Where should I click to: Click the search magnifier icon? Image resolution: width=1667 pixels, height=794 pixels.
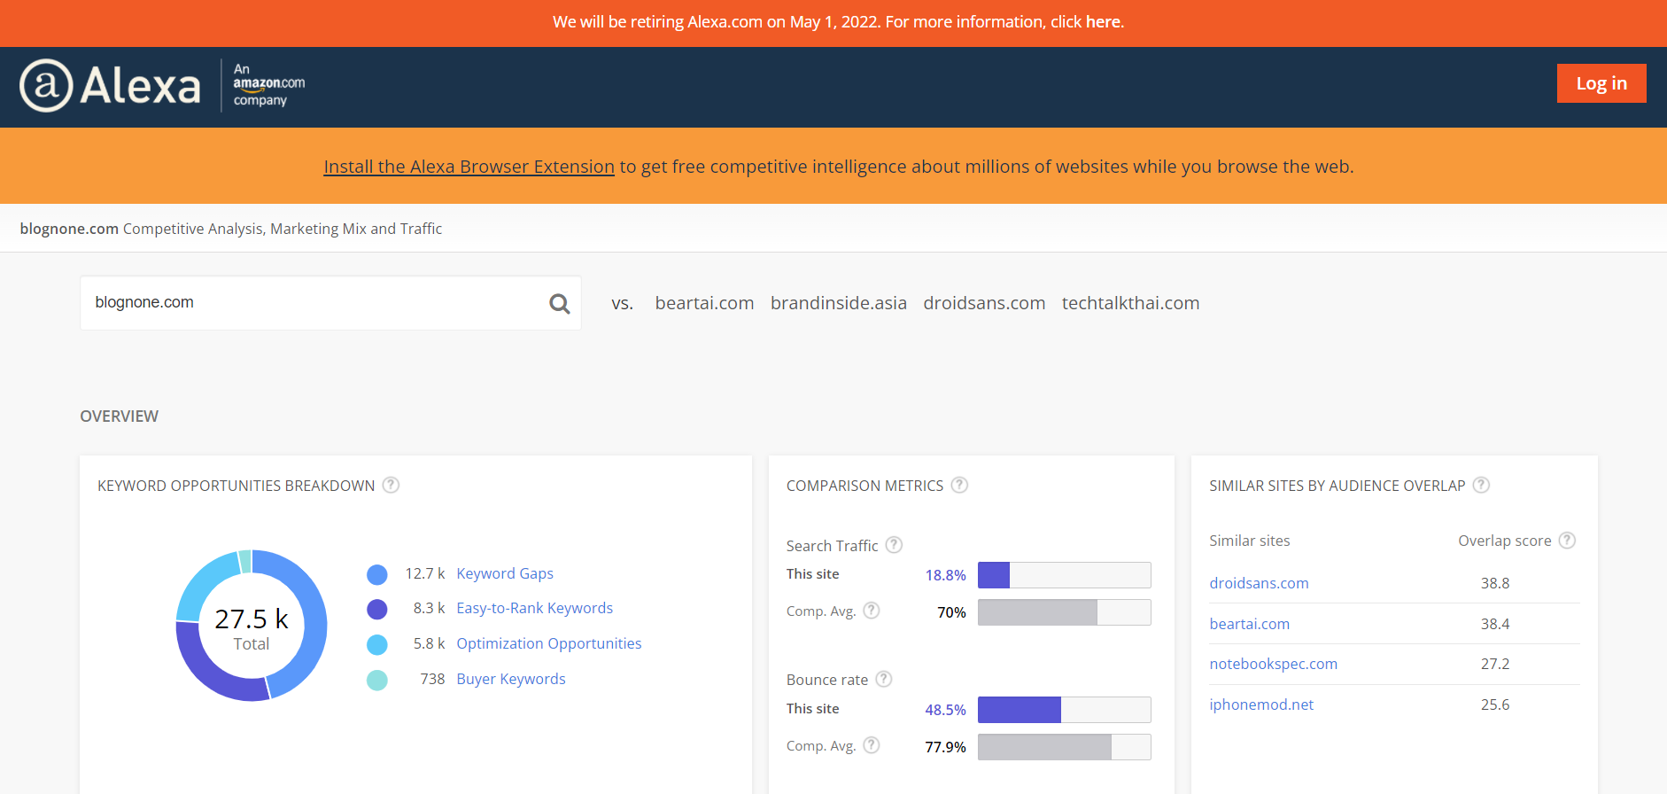click(x=560, y=304)
